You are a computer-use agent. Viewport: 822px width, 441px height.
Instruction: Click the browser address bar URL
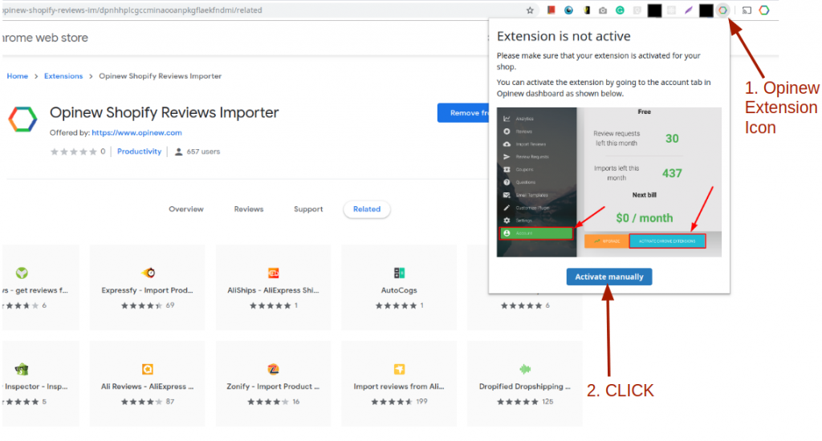[132, 10]
